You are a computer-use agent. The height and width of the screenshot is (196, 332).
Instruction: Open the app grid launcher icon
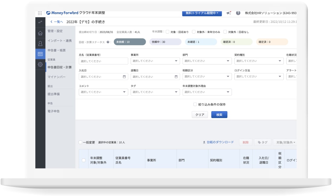click(40, 13)
